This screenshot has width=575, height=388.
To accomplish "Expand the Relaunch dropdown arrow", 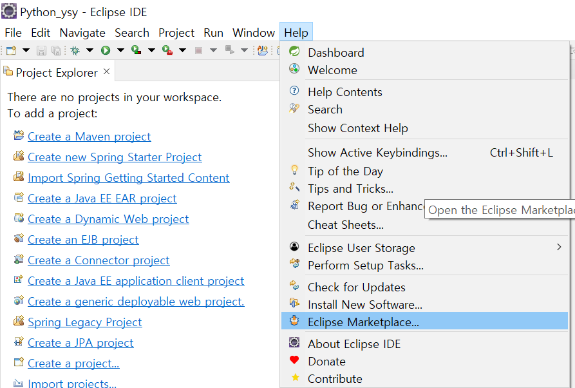I will click(x=244, y=50).
